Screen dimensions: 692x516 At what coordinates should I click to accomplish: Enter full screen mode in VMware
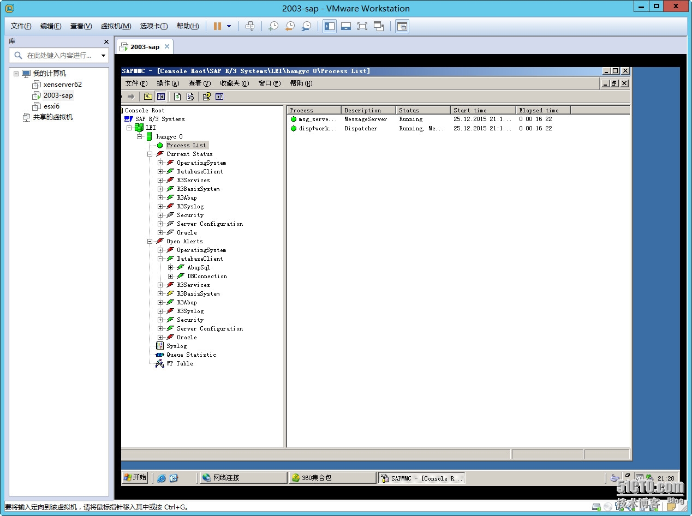pyautogui.click(x=362, y=26)
